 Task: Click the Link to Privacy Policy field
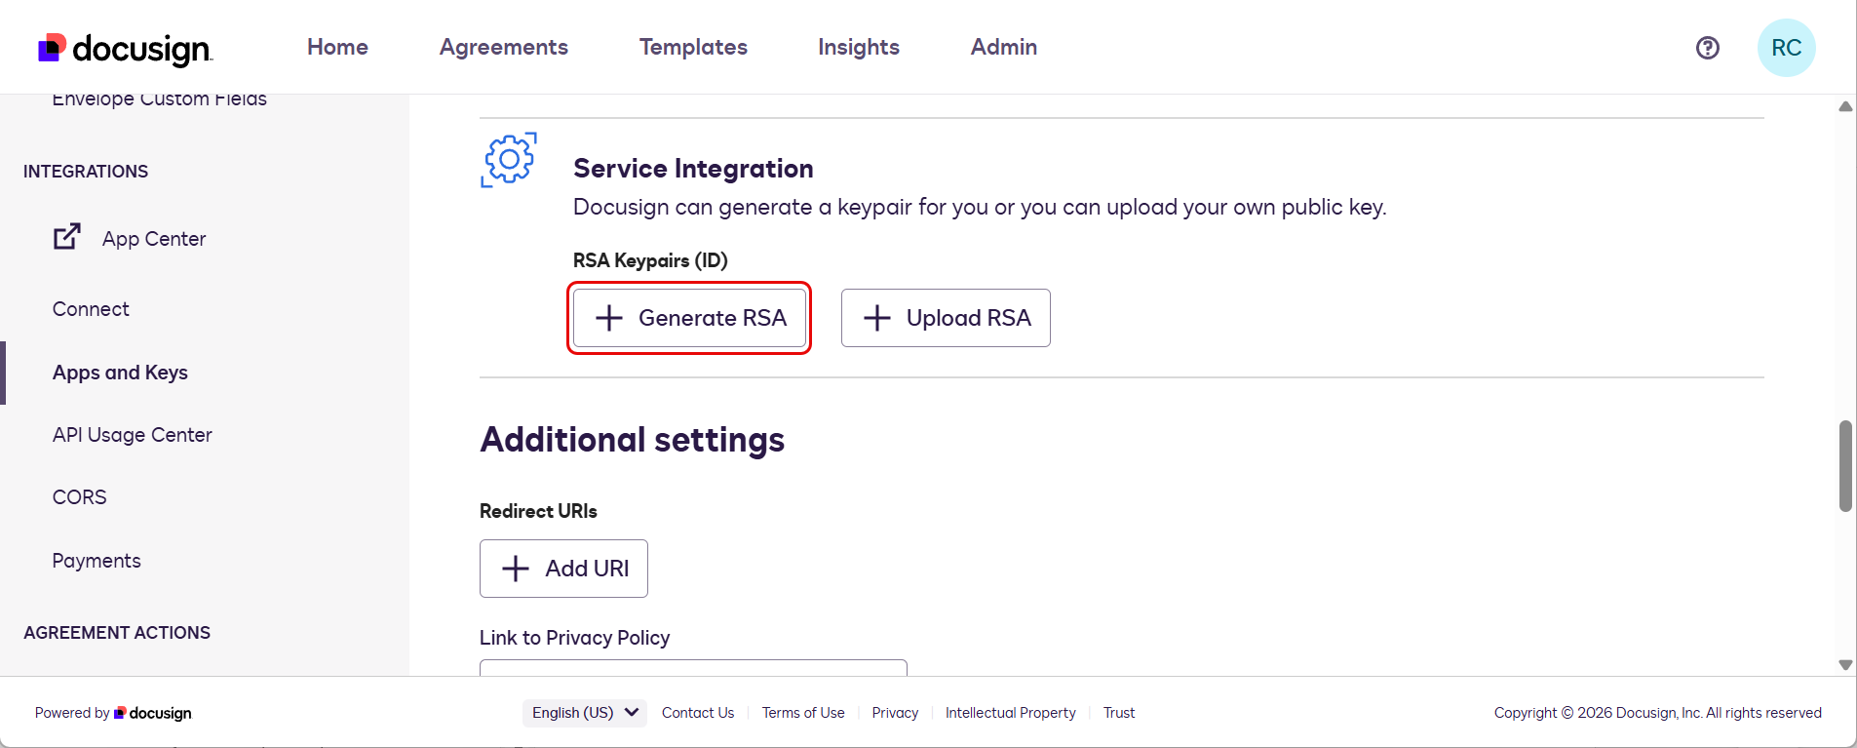(693, 668)
